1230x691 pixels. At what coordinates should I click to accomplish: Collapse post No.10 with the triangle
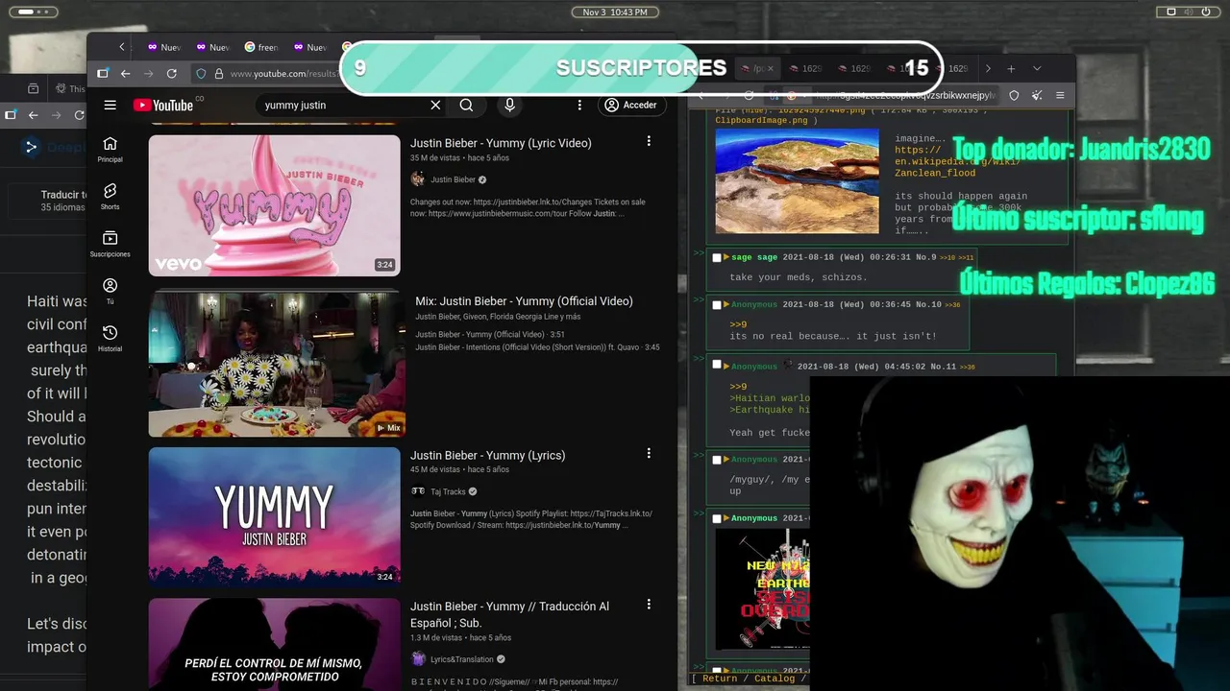click(726, 304)
